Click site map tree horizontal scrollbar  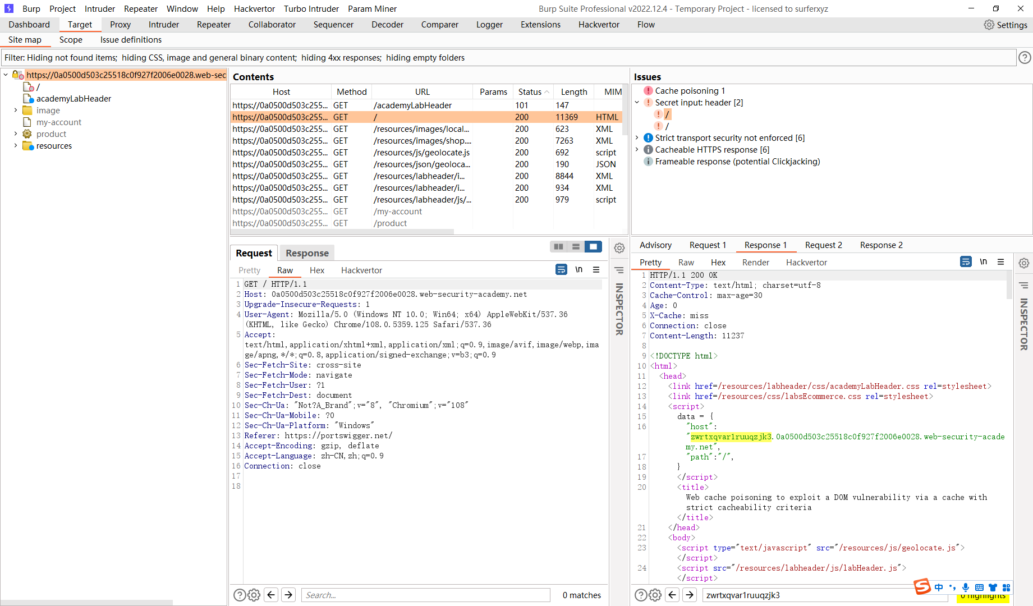pyautogui.click(x=87, y=602)
